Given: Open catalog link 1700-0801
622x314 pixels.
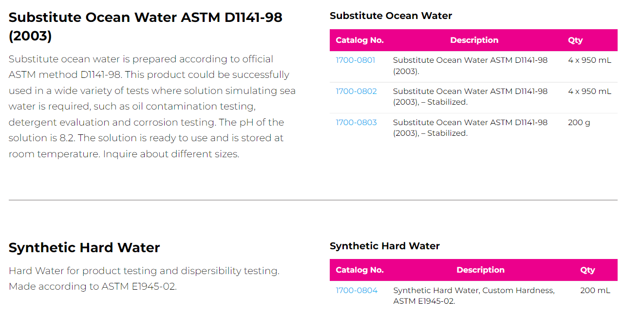Looking at the screenshot, I should [x=355, y=60].
